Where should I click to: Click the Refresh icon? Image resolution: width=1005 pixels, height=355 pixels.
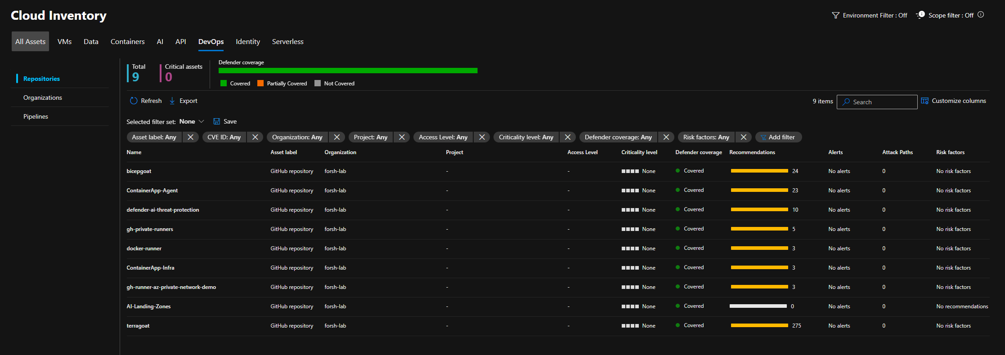134,101
